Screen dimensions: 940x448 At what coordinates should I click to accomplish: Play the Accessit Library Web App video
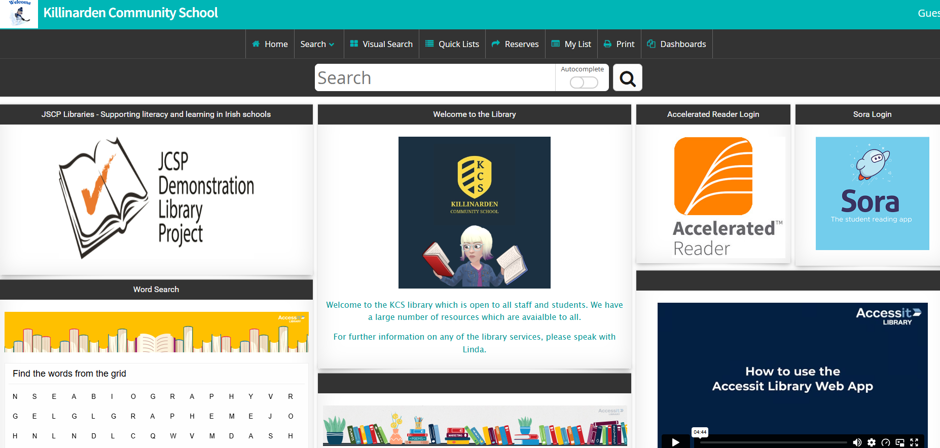click(675, 442)
